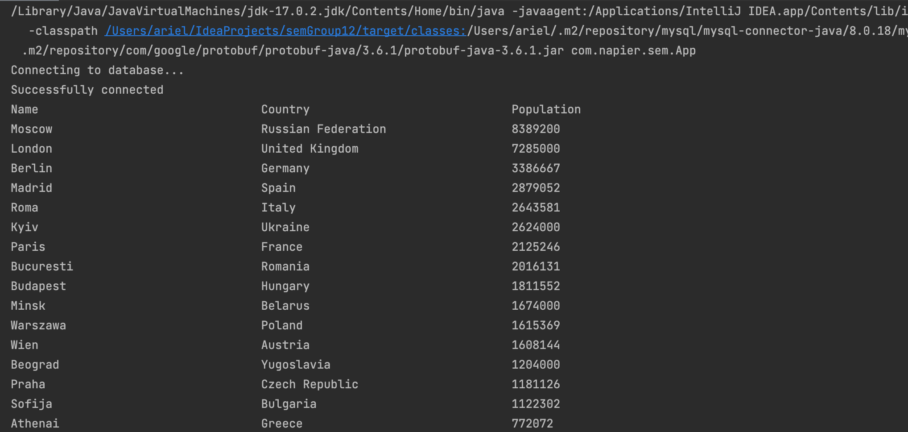Screen dimensions: 908x432
Task: Select the city name Roma
Action: pos(25,208)
